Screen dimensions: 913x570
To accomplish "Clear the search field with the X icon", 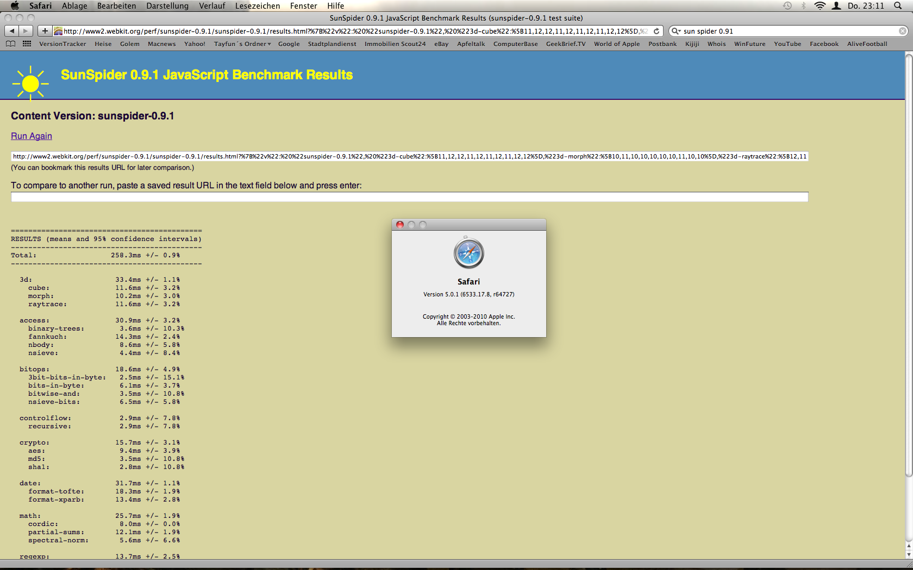I will (902, 31).
